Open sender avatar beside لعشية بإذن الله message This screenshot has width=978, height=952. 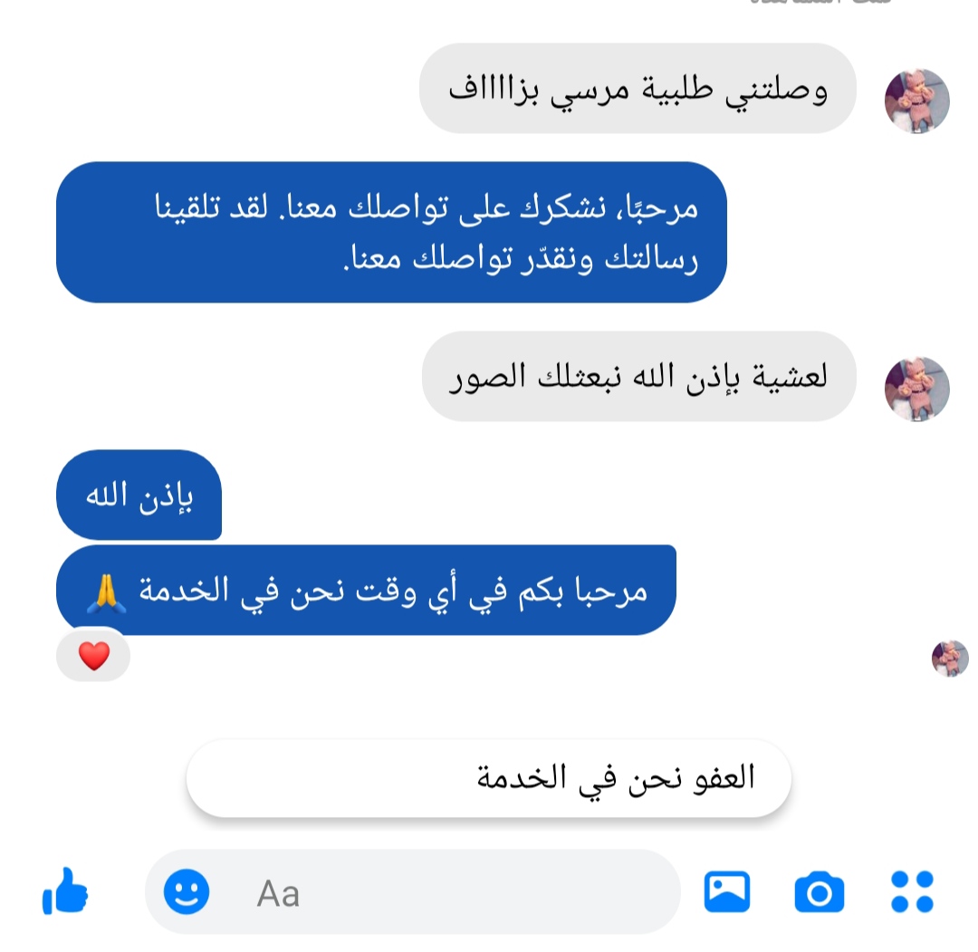[916, 389]
